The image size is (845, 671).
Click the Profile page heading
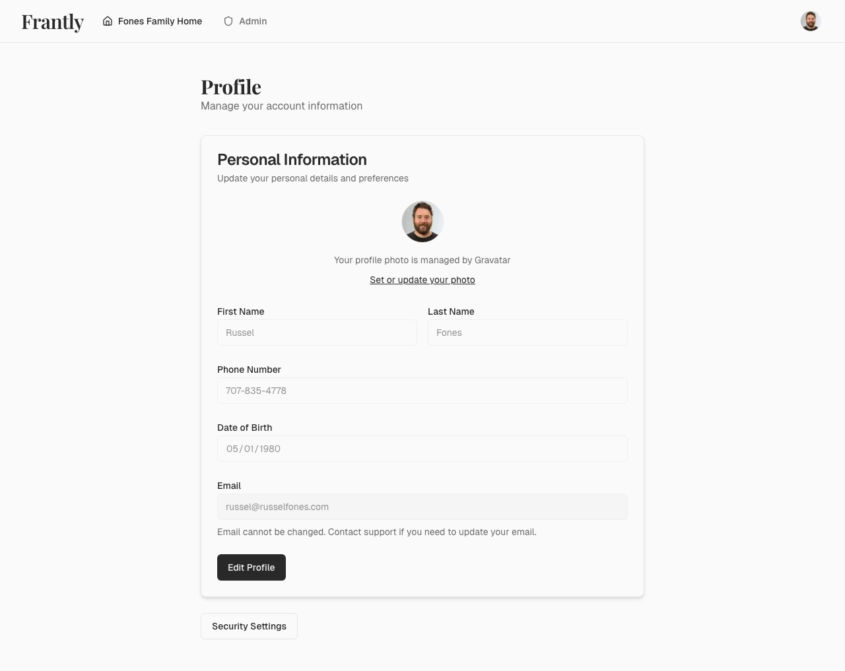pyautogui.click(x=231, y=86)
